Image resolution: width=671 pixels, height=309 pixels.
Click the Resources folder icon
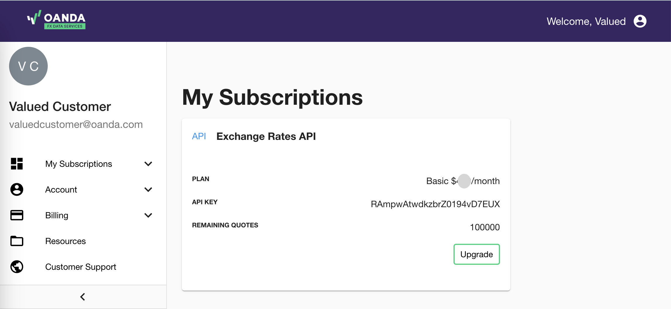tap(17, 241)
